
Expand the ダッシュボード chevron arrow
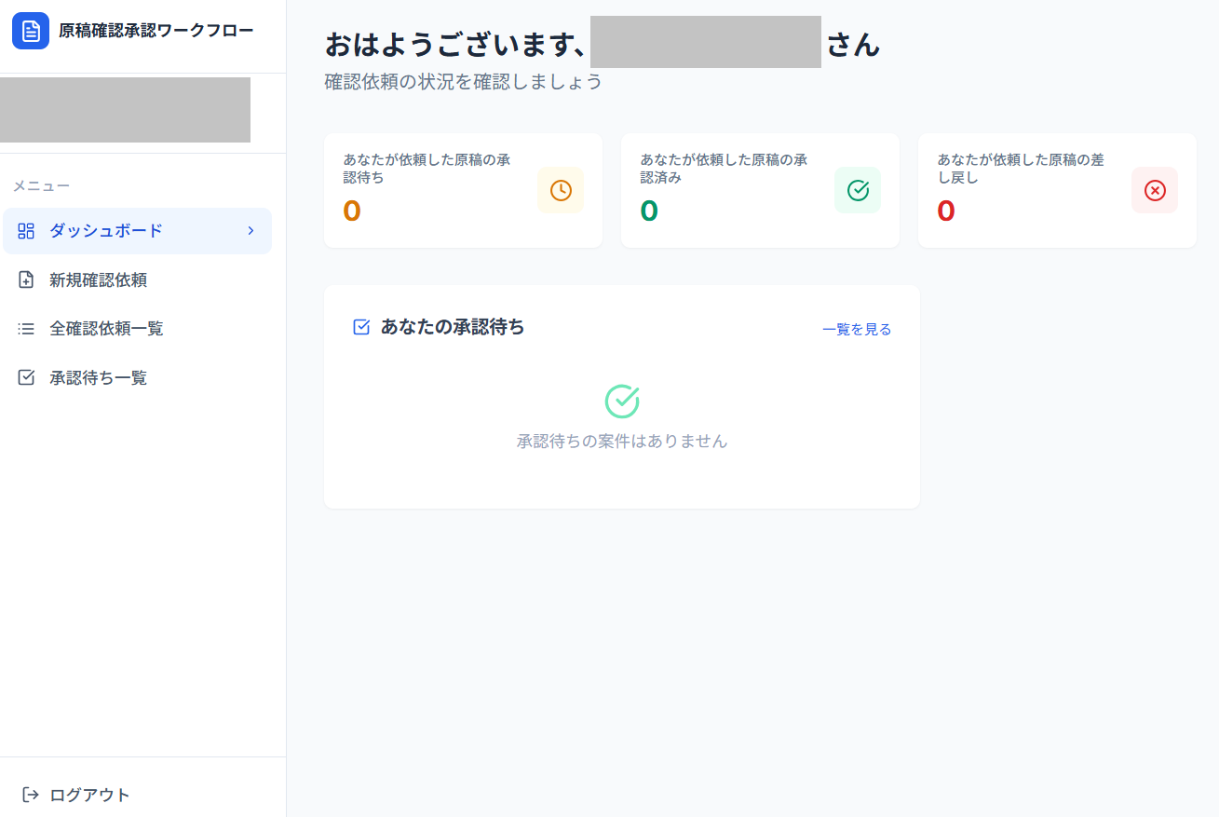[x=251, y=230]
